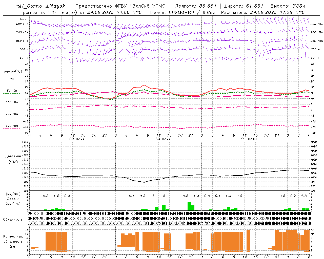Click the Давление pressure panel label
This screenshot has height=259, width=324.
click(x=13, y=156)
